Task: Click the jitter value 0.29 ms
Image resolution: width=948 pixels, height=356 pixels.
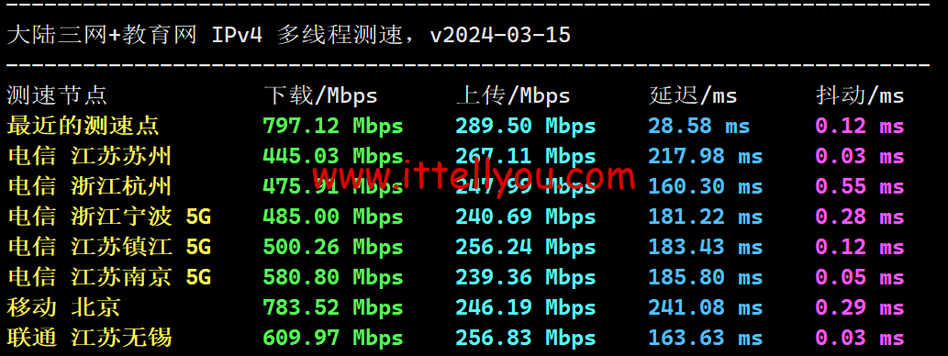Action: pyautogui.click(x=860, y=307)
